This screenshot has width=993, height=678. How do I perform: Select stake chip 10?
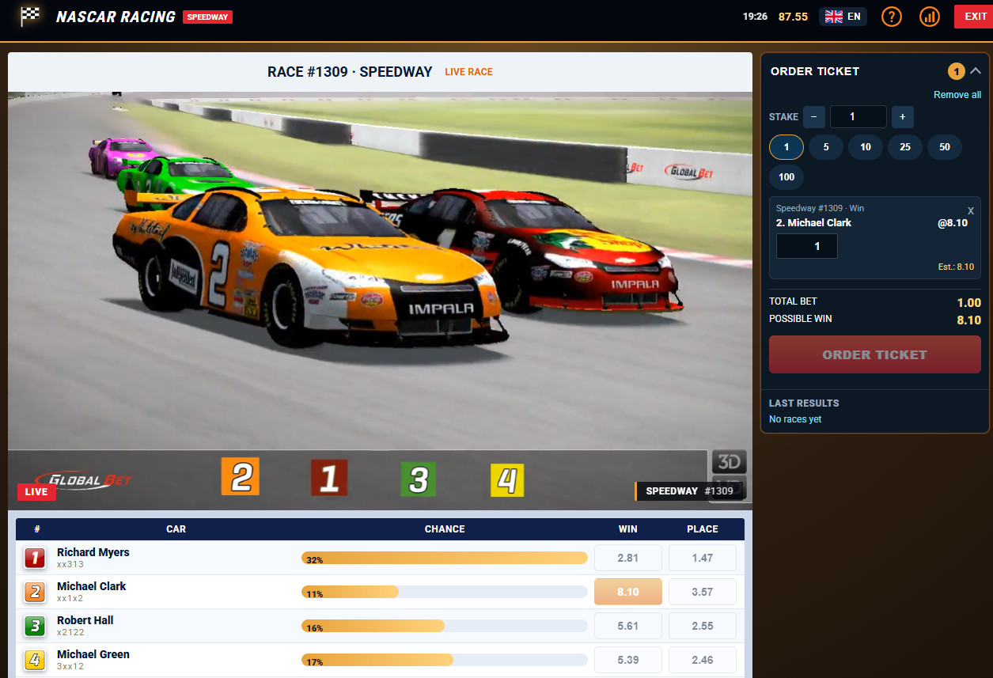(866, 147)
